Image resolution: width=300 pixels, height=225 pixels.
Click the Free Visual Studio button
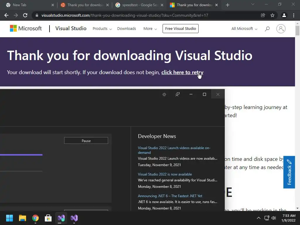(x=180, y=28)
